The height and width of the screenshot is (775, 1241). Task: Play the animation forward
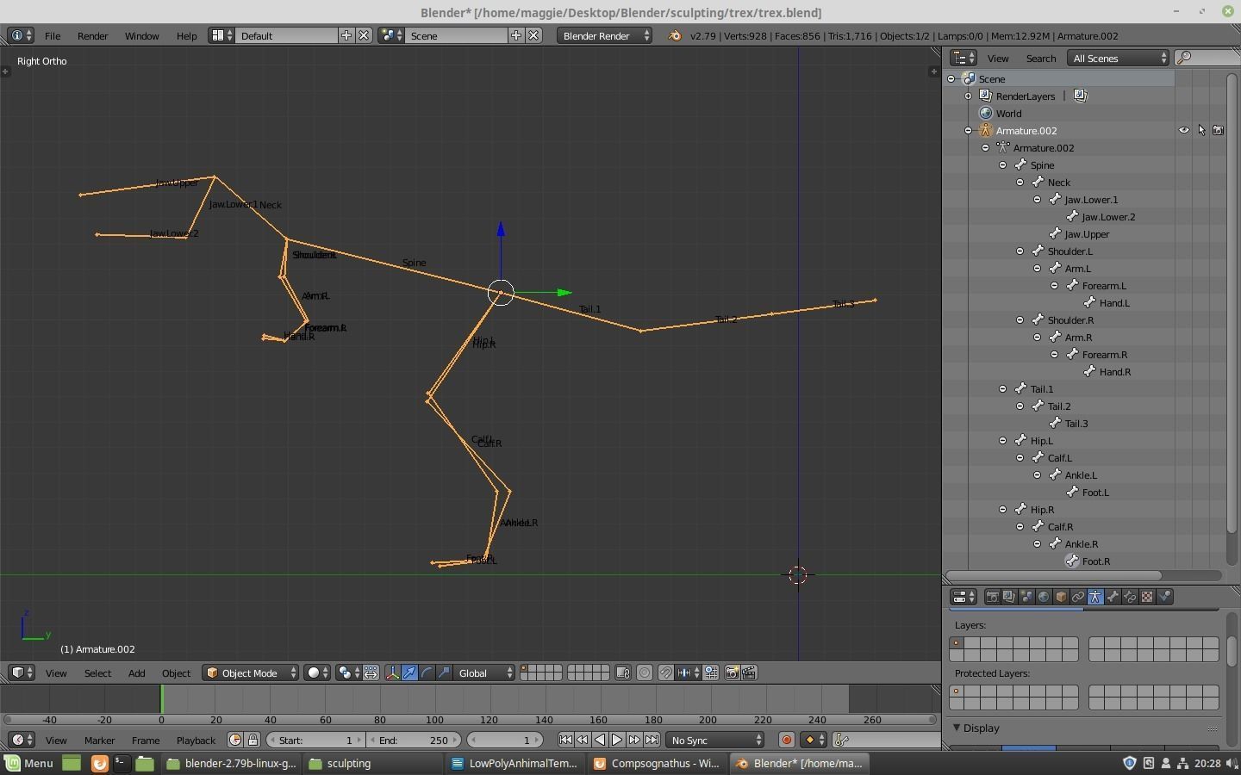pyautogui.click(x=617, y=740)
